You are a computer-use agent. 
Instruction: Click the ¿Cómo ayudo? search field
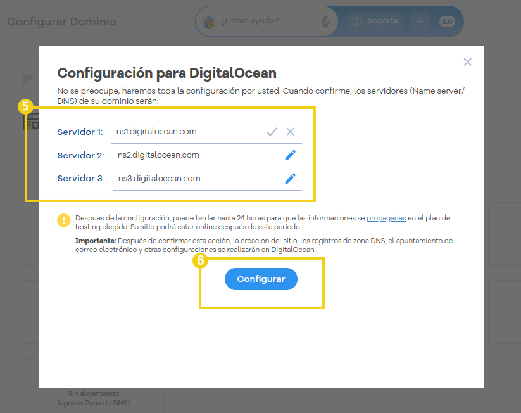[x=267, y=21]
